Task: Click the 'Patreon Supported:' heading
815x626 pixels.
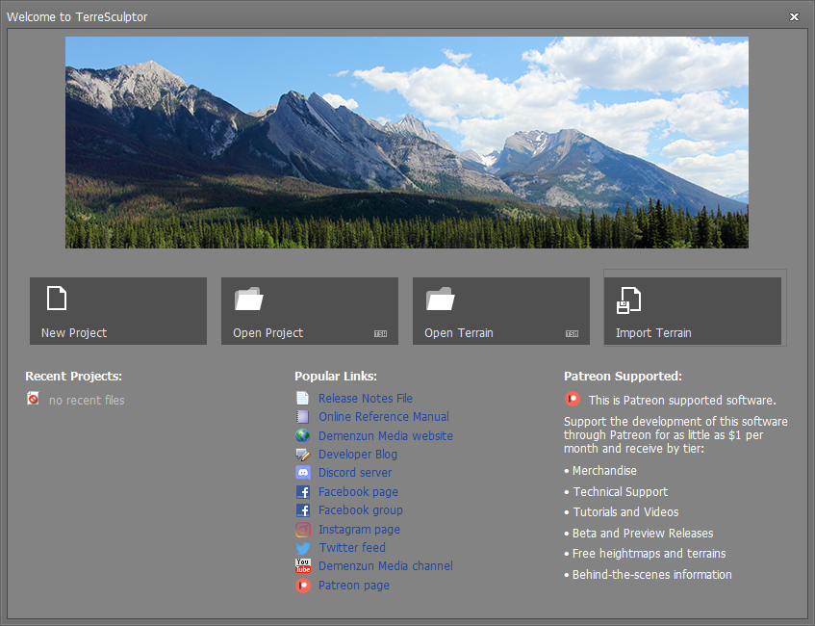Action: [623, 377]
